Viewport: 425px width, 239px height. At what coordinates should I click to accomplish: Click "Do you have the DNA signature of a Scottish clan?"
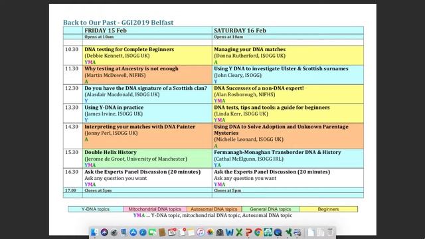coord(145,88)
